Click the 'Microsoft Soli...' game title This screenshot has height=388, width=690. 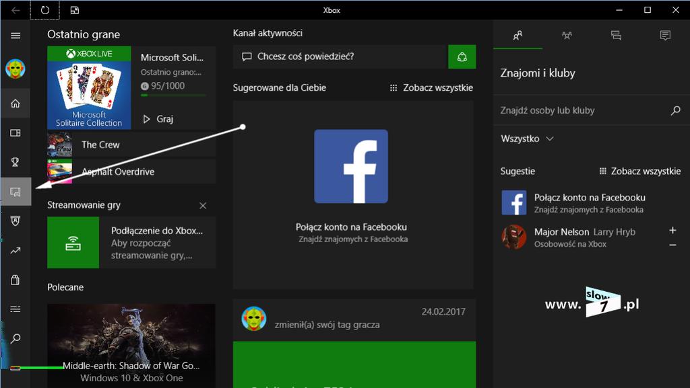[172, 58]
